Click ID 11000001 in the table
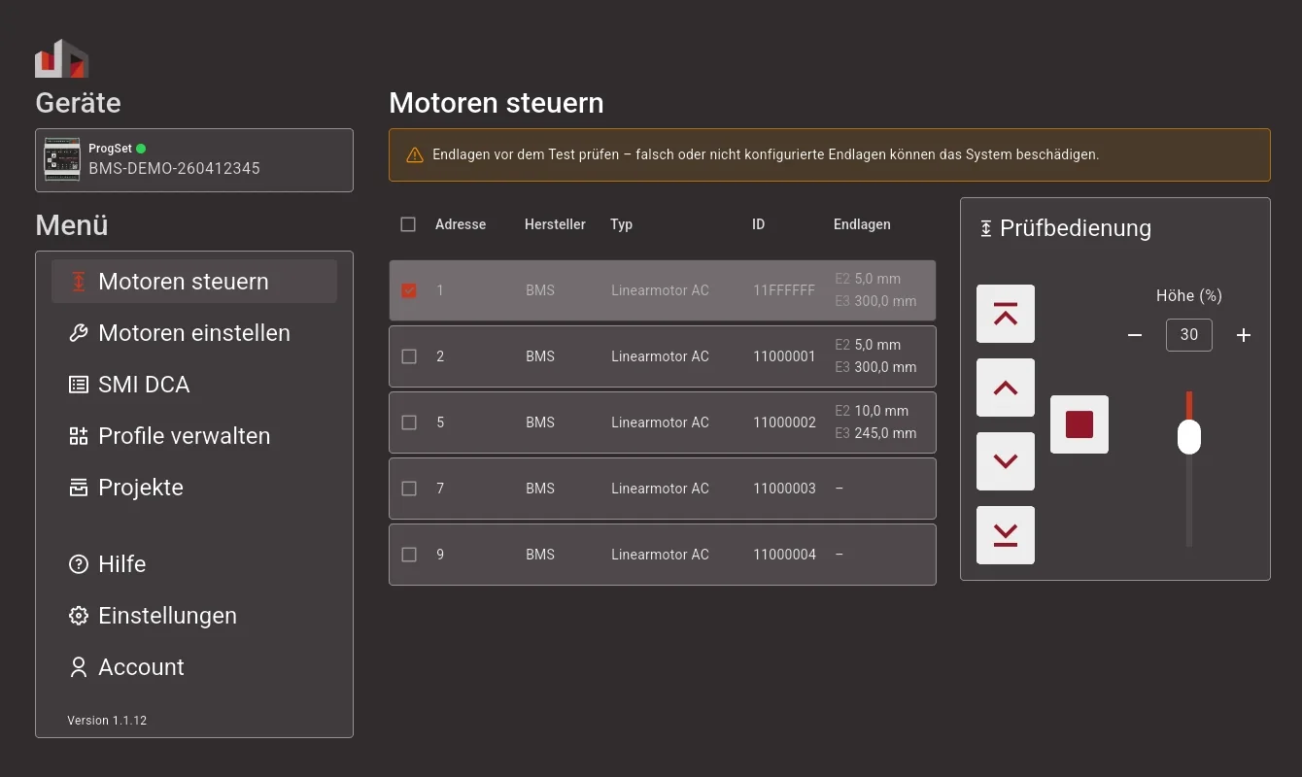 pyautogui.click(x=784, y=356)
